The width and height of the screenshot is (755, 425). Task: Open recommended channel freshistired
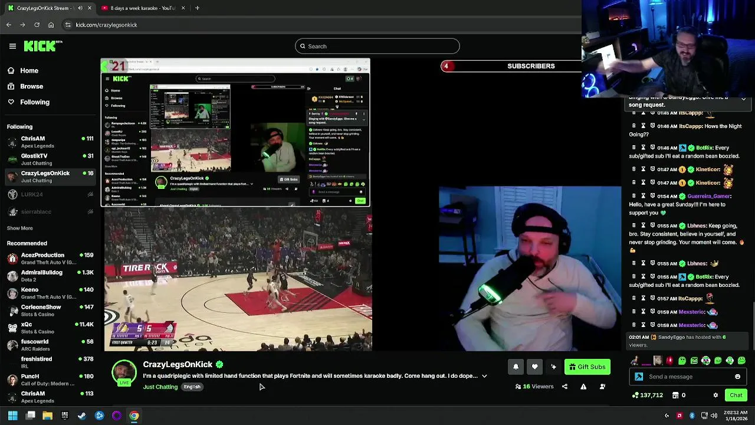[50, 362]
